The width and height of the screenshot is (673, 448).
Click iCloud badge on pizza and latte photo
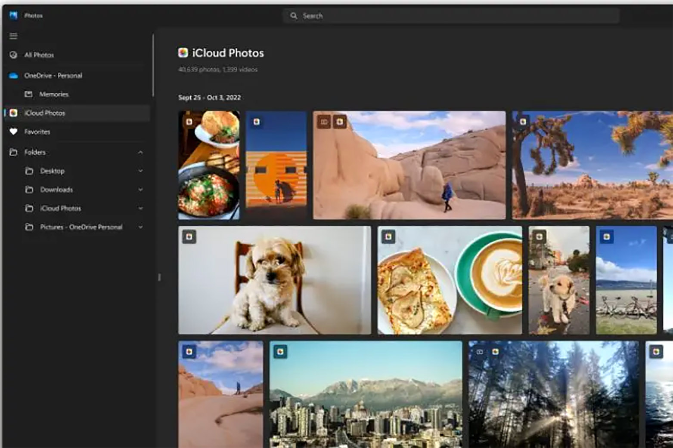coord(388,237)
